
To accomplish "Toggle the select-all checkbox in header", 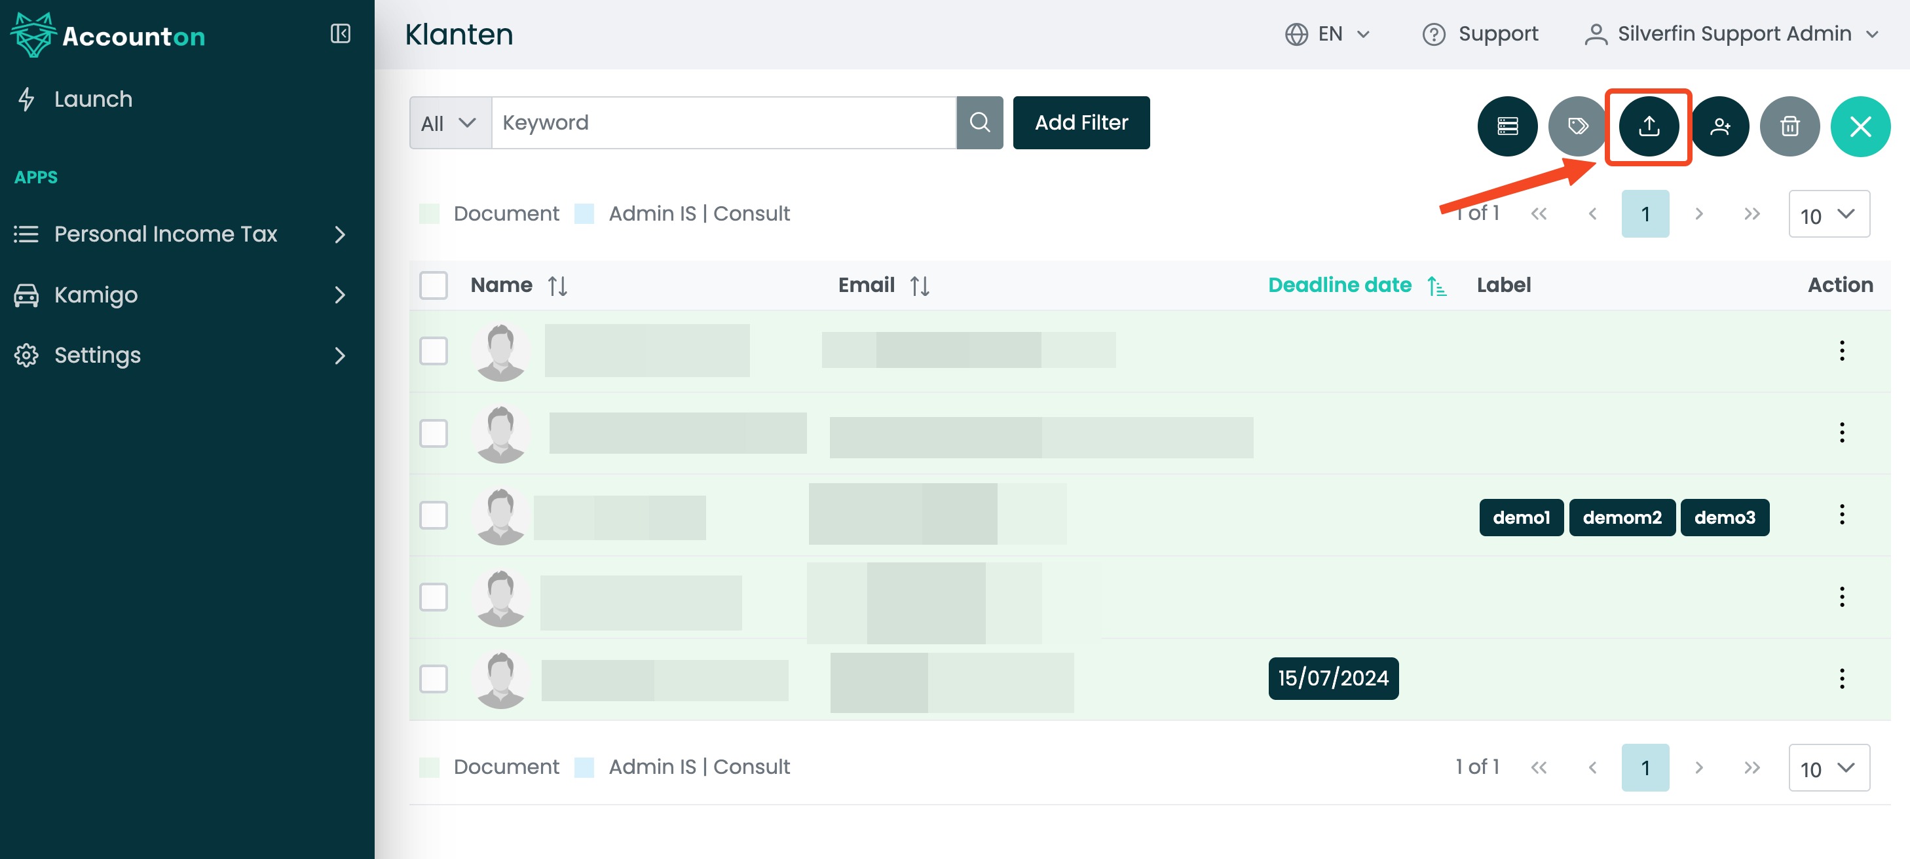I will coord(433,285).
